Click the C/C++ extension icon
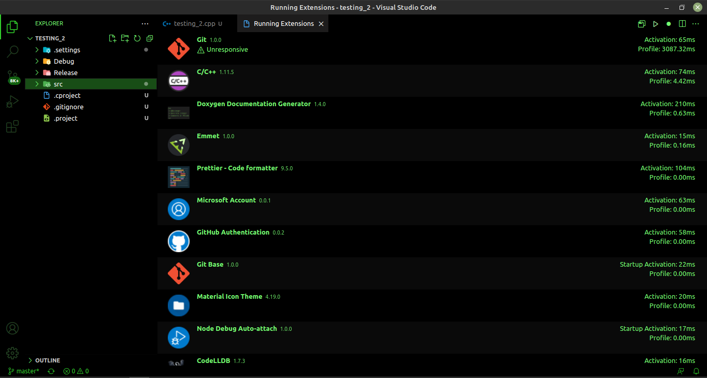Image resolution: width=707 pixels, height=378 pixels. pyautogui.click(x=179, y=81)
